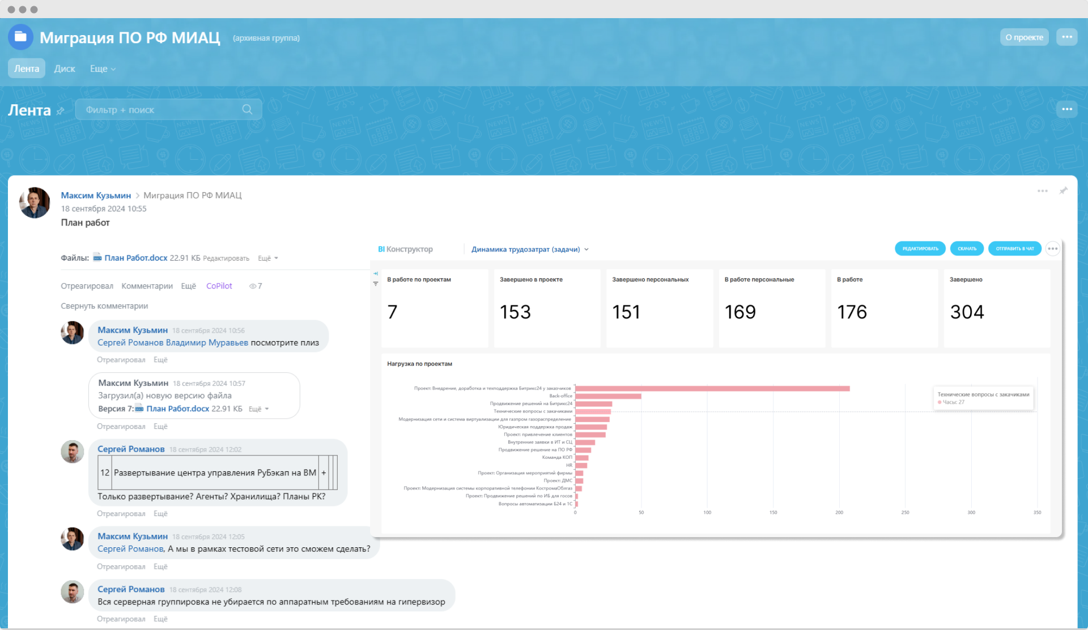Screen dimensions: 1088x630
Task: Click the BI dashboard filter icon
Action: tap(376, 284)
